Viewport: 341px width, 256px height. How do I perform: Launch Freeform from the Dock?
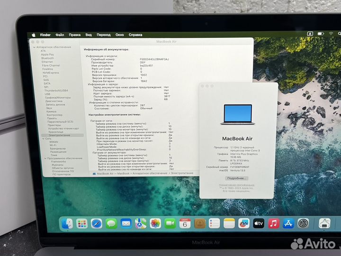coord(244,224)
